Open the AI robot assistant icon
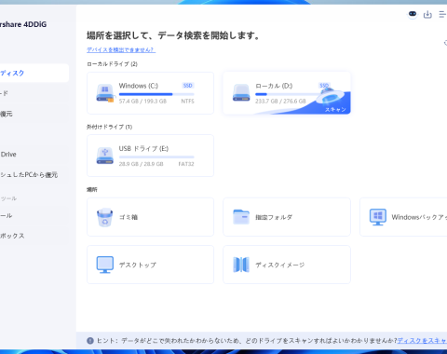The height and width of the screenshot is (354, 447). 413,14
